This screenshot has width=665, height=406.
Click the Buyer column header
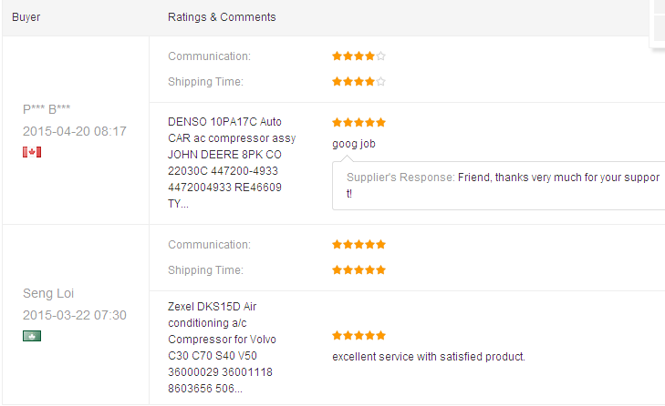(x=26, y=17)
